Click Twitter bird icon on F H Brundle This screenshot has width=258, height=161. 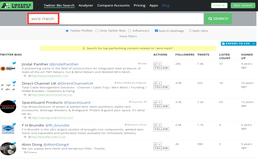[x=14, y=124]
